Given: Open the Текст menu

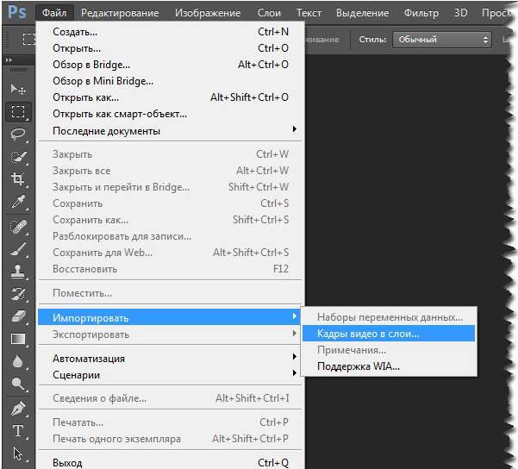Looking at the screenshot, I should click(x=309, y=13).
